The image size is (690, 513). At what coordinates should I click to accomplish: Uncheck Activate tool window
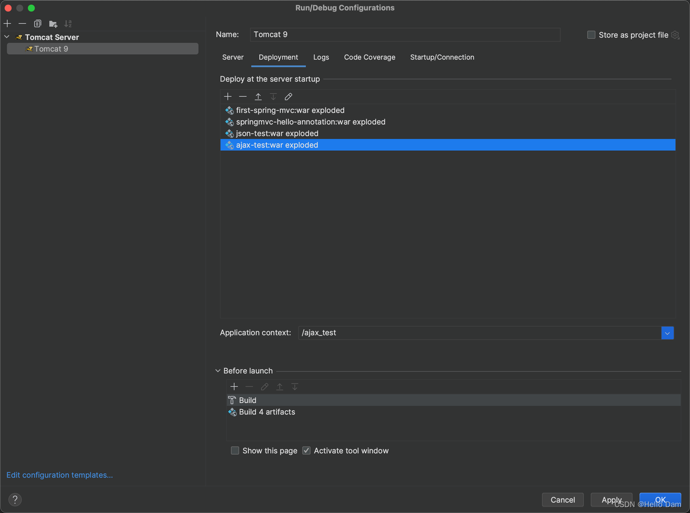(x=306, y=451)
